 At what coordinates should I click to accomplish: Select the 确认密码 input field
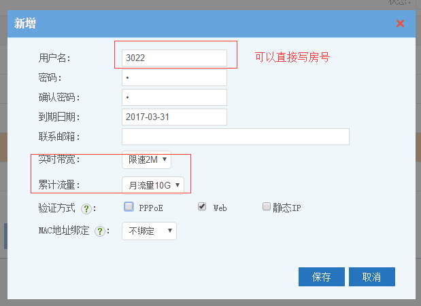(x=174, y=98)
